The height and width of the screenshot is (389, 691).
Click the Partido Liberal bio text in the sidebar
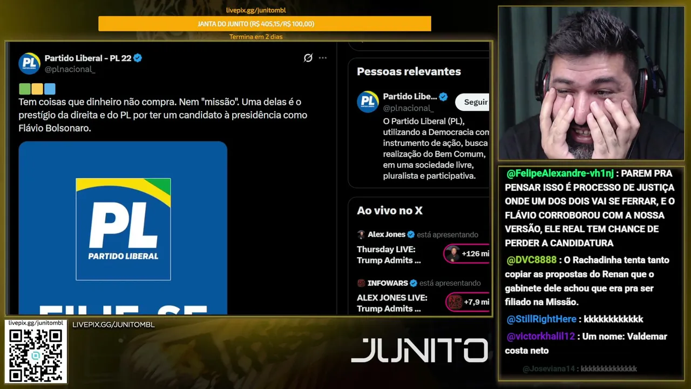[x=436, y=148]
